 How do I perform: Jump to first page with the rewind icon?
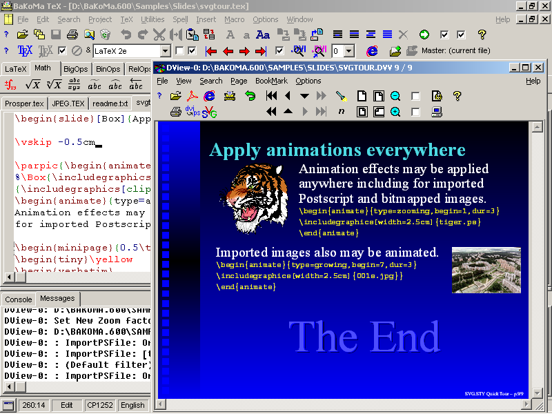coord(272,96)
